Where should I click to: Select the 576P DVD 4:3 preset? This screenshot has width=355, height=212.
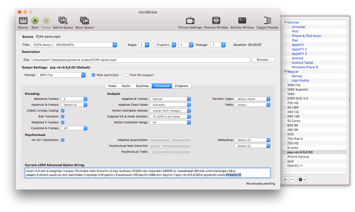coord(298,98)
